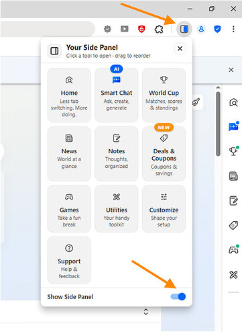Image resolution: width=242 pixels, height=336 pixels.
Task: Click 'Click a tool to open - drag to reorder'
Action: click(x=109, y=56)
